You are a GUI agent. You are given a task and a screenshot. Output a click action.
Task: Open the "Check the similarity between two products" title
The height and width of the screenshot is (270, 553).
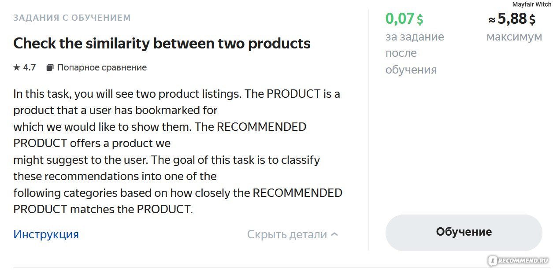162,44
